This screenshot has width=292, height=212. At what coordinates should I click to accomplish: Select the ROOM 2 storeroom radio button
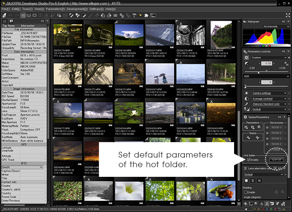click(x=267, y=133)
